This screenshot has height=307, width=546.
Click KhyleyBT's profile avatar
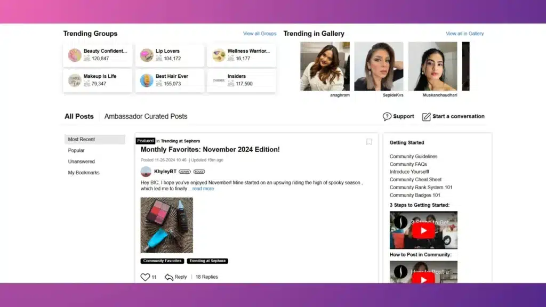pyautogui.click(x=146, y=172)
